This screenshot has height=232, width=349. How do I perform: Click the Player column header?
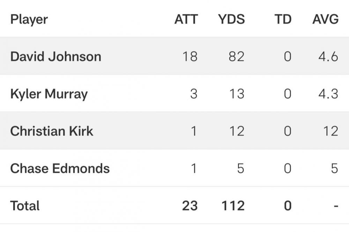pyautogui.click(x=29, y=20)
